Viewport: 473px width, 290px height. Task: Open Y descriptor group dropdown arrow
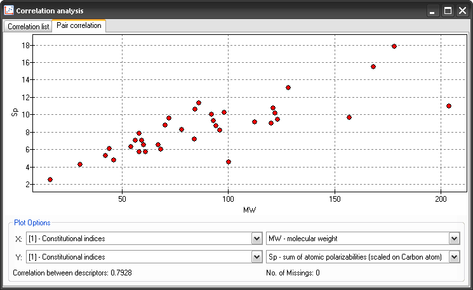click(x=256, y=257)
